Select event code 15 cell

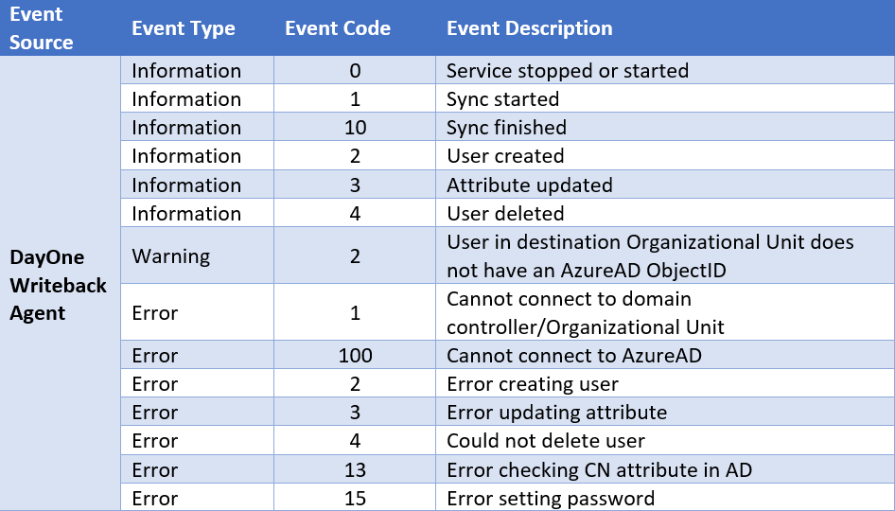(355, 498)
